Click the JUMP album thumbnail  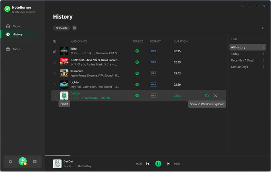click(64, 62)
